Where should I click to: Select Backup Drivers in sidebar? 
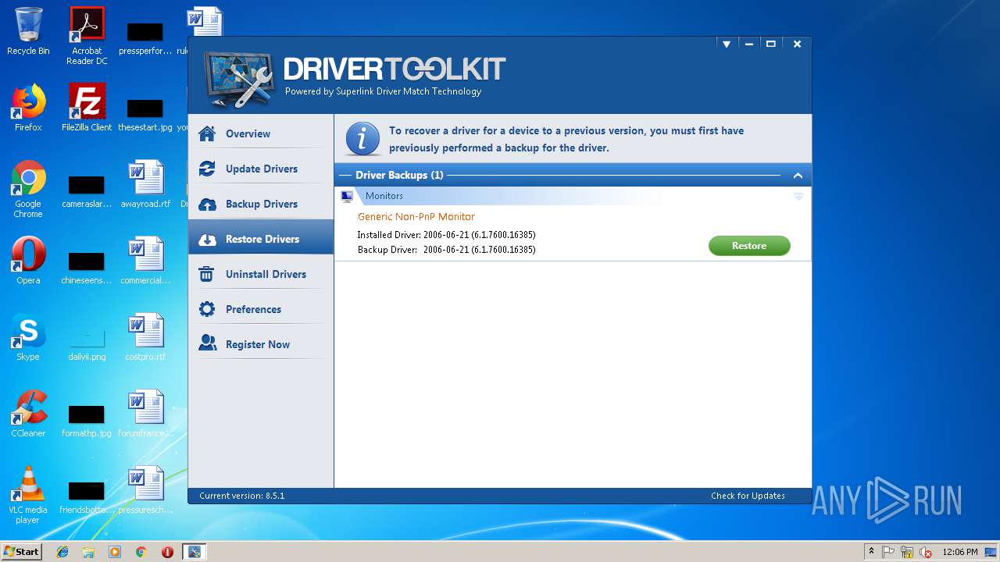[260, 204]
